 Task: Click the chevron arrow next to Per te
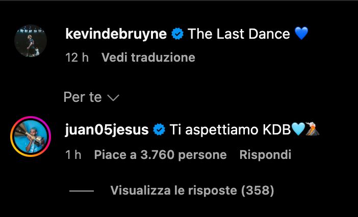coord(113,98)
